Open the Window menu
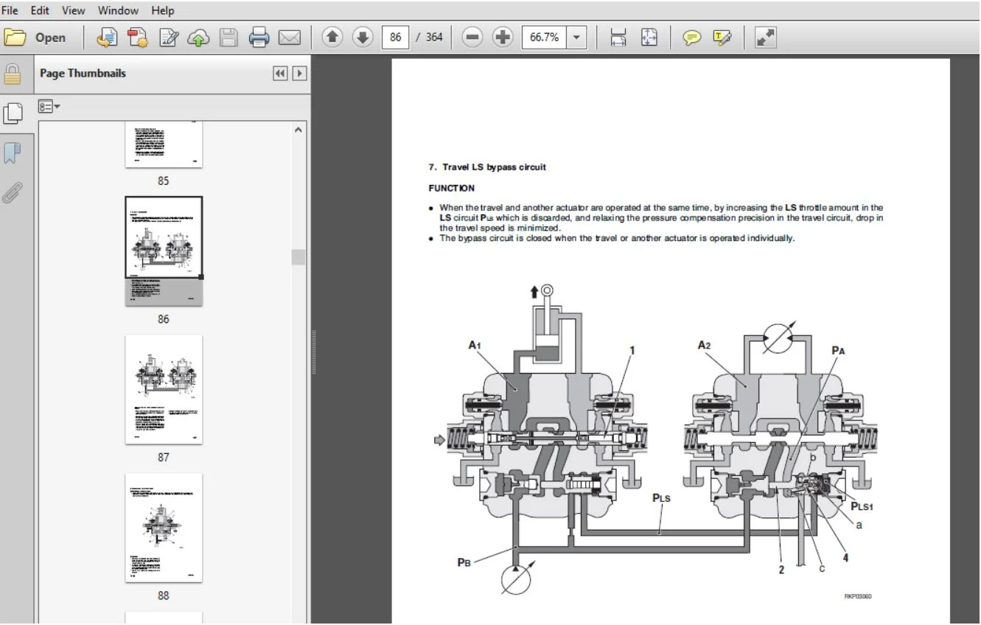Image resolution: width=981 pixels, height=625 pixels. point(118,10)
